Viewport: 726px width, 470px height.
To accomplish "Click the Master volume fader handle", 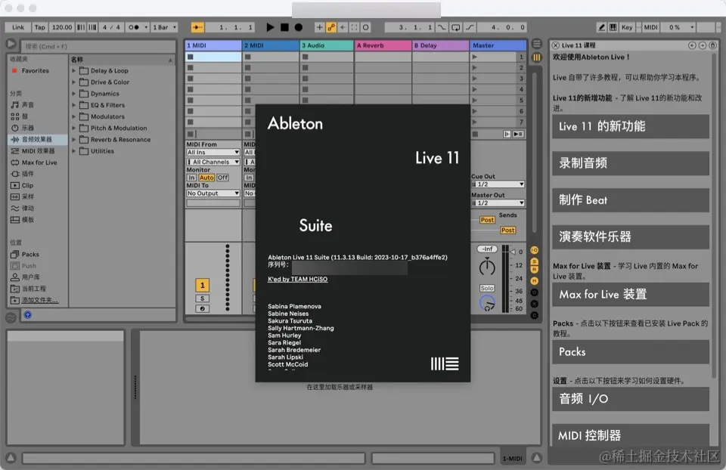I will tap(513, 252).
